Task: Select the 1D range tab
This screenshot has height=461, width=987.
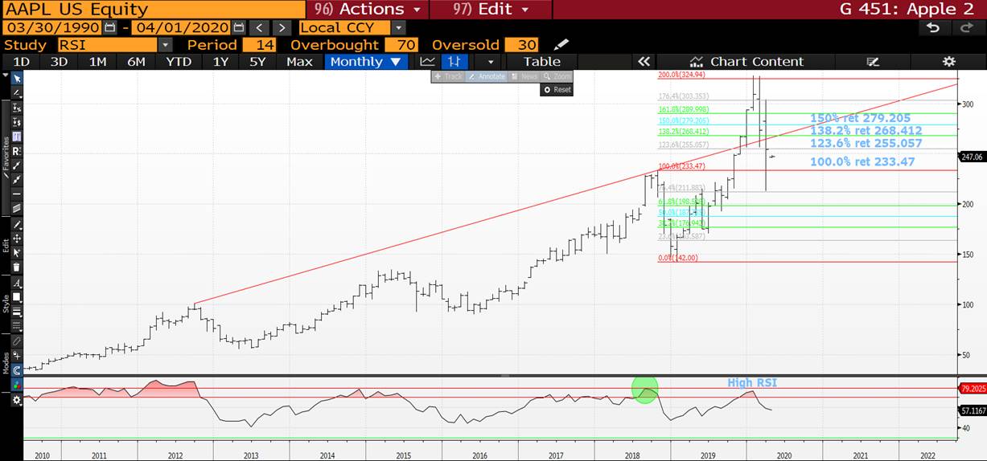Action: tap(23, 61)
